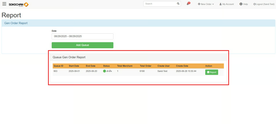Viewport: 276px width, 124px height.
Task: Click the Status column header
Action: coord(106,66)
